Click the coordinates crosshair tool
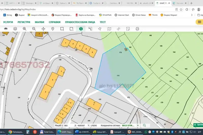 119,29
